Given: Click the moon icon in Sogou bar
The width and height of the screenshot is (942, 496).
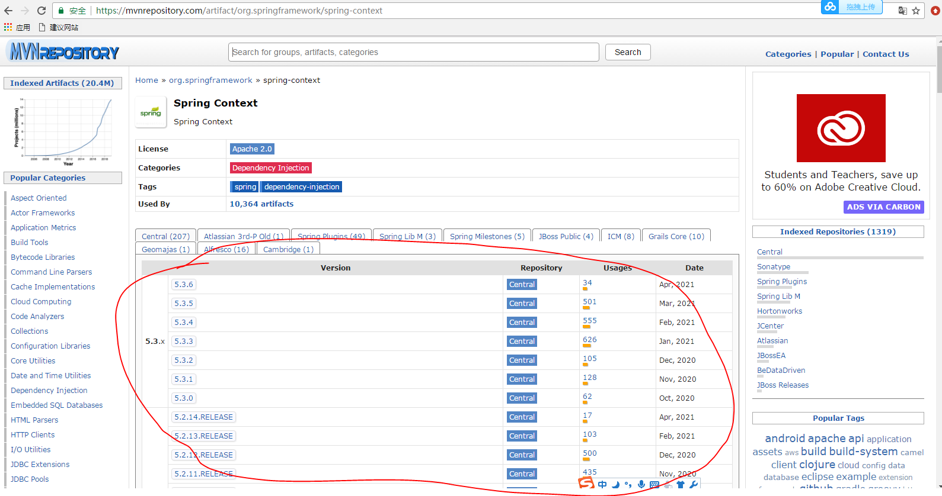Looking at the screenshot, I should coord(615,485).
